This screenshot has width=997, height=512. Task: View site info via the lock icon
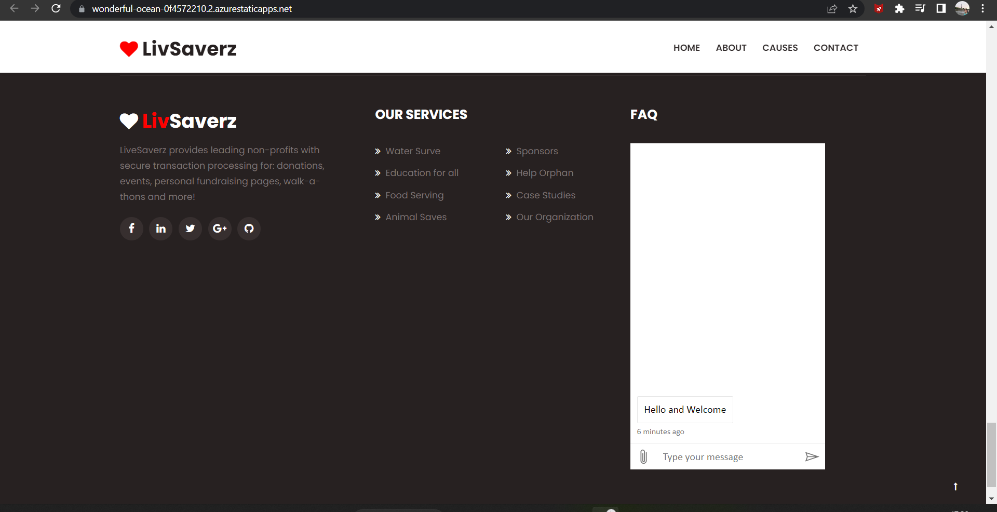click(82, 9)
